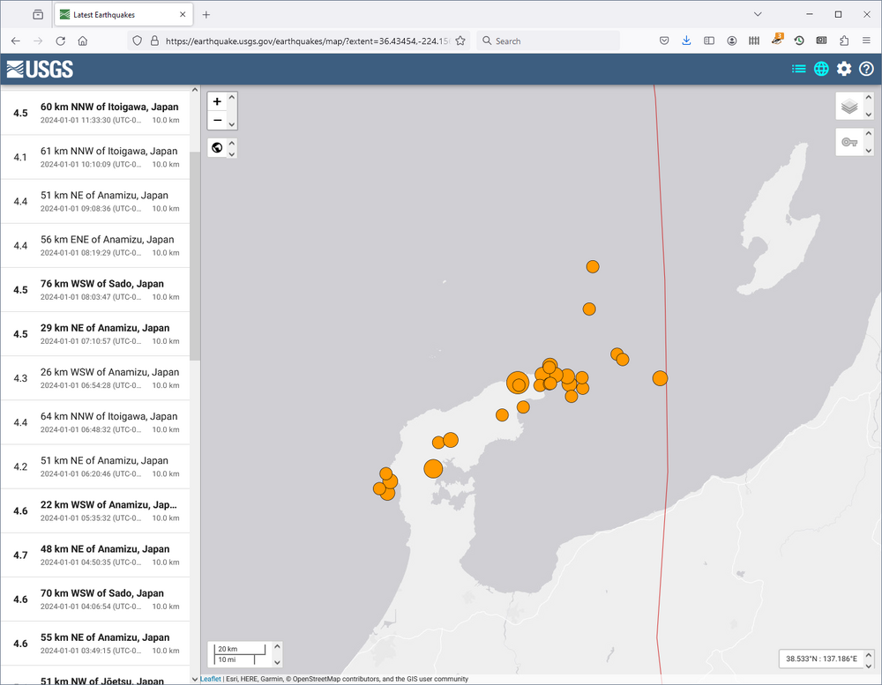
Task: Open Firefox application hamburger menu
Action: tap(866, 41)
